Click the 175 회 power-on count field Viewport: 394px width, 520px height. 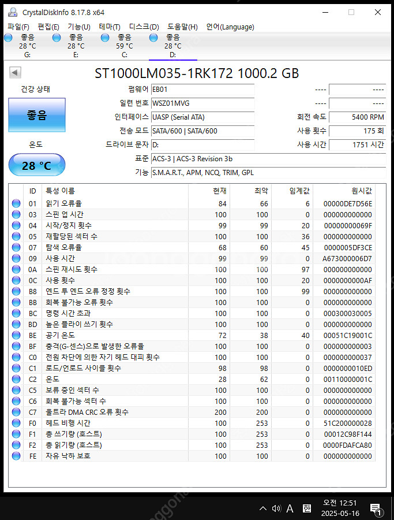click(357, 131)
